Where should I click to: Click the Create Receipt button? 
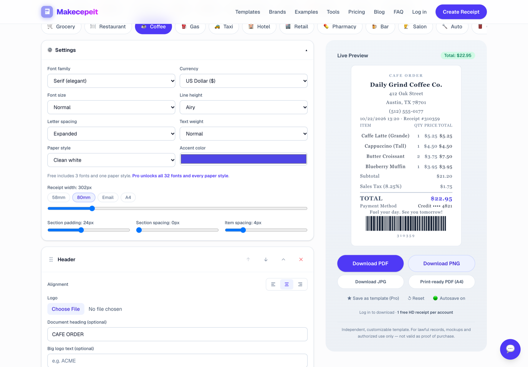(461, 12)
